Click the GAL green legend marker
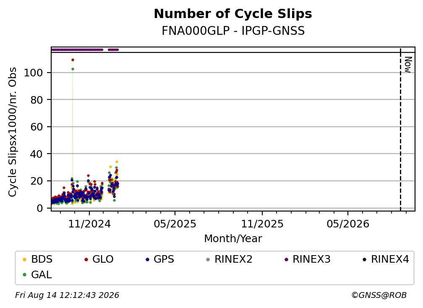 tap(24, 275)
